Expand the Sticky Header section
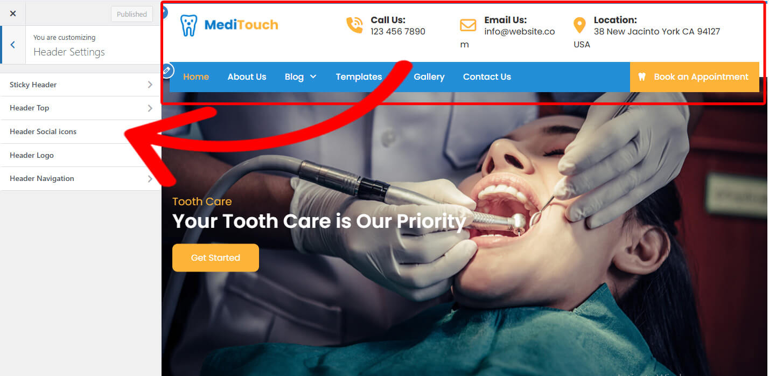Image resolution: width=769 pixels, height=376 pixels. tap(81, 85)
